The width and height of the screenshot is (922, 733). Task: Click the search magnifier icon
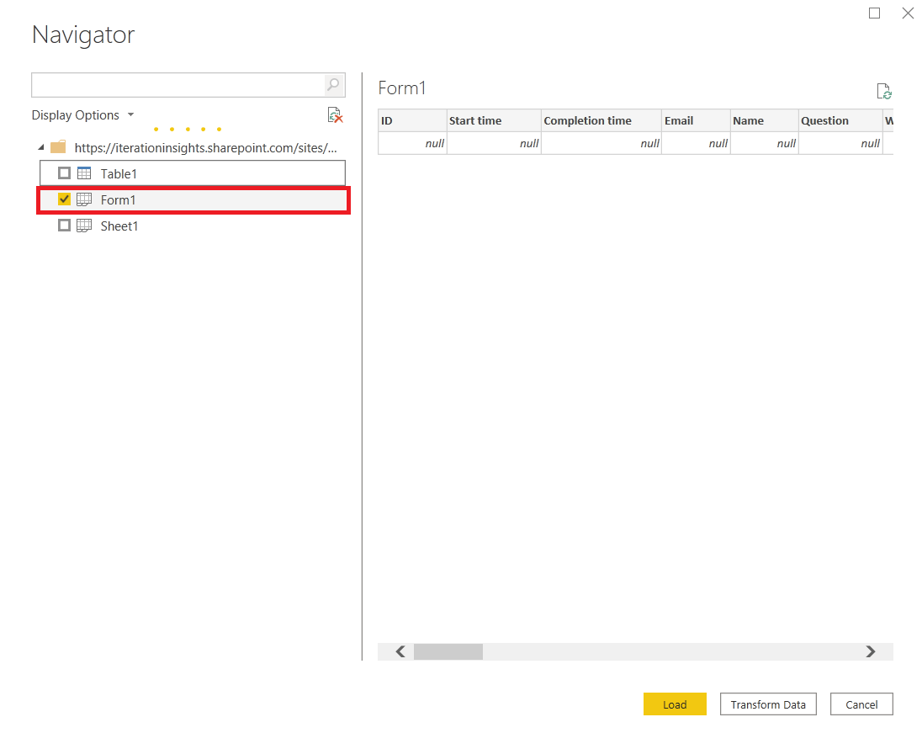[333, 84]
